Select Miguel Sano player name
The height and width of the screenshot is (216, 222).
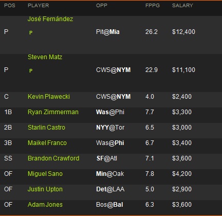45,174
